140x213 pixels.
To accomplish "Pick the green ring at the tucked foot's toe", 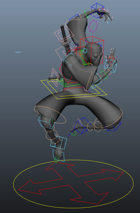I will [74, 133].
